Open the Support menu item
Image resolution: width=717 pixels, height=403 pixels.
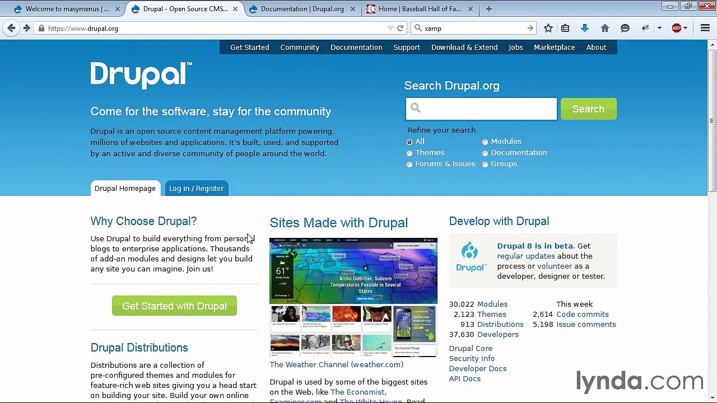coord(407,47)
